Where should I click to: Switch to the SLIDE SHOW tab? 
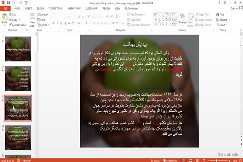(92, 9)
